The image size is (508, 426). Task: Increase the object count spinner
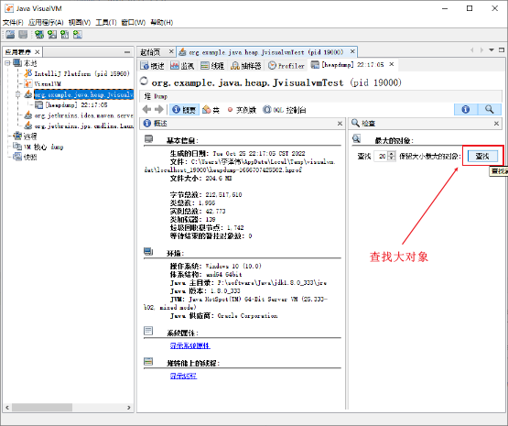tap(392, 154)
